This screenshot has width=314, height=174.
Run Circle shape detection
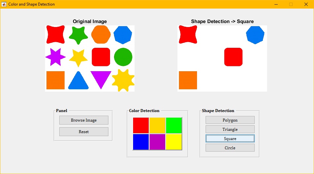pos(230,148)
